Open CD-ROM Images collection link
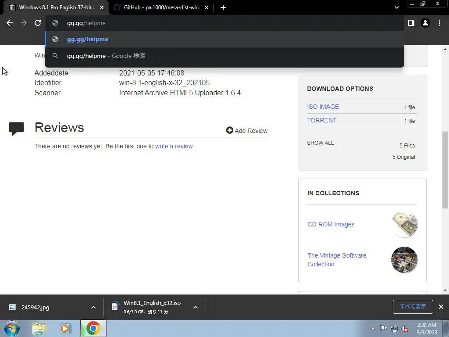 pyautogui.click(x=331, y=224)
